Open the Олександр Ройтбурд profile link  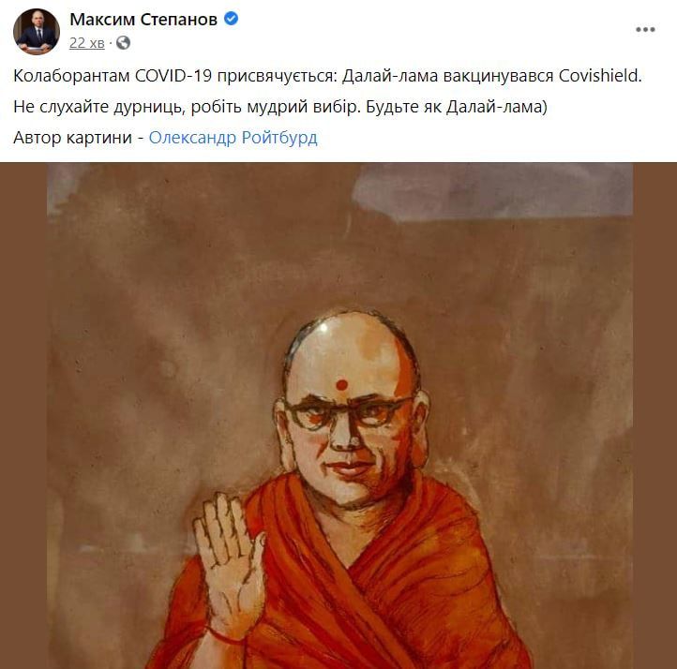click(233, 138)
